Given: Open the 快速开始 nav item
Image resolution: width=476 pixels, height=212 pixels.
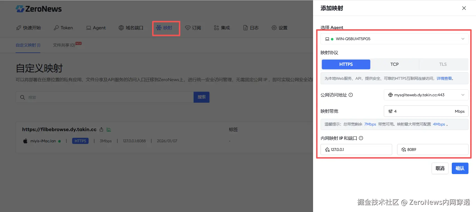Looking at the screenshot, I should coord(28,28).
